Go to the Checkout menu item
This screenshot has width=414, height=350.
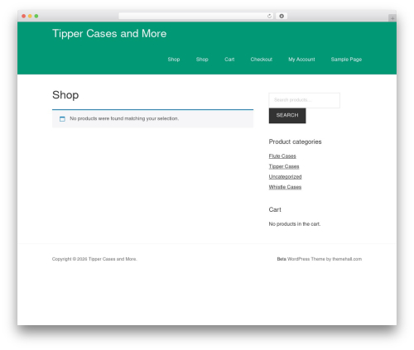[262, 60]
